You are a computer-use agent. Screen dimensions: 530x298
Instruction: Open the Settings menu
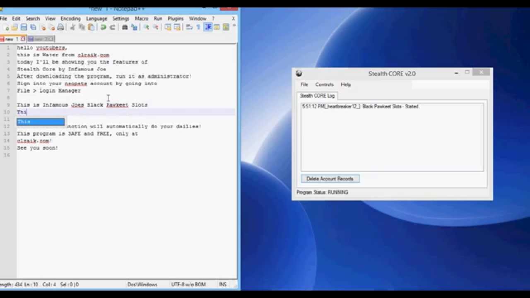click(121, 19)
